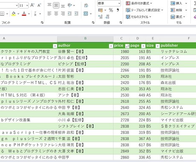Select publisher header cell

point(178,46)
